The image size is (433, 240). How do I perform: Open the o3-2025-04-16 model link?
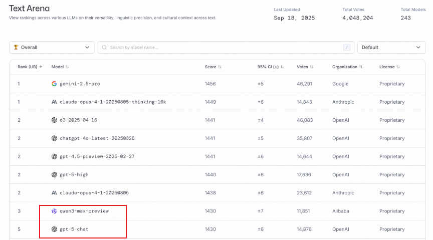click(78, 120)
